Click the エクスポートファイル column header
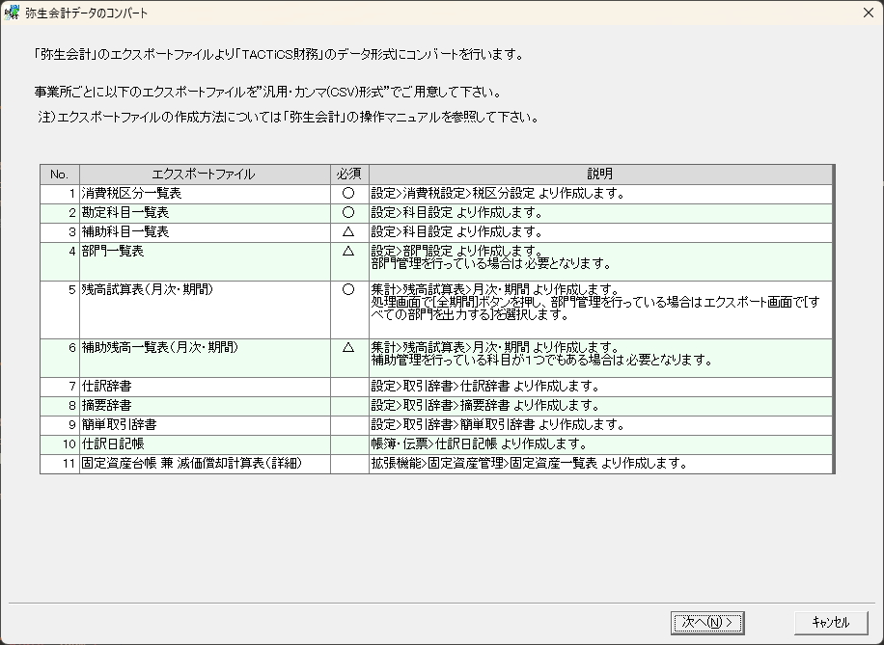884x645 pixels. [205, 175]
